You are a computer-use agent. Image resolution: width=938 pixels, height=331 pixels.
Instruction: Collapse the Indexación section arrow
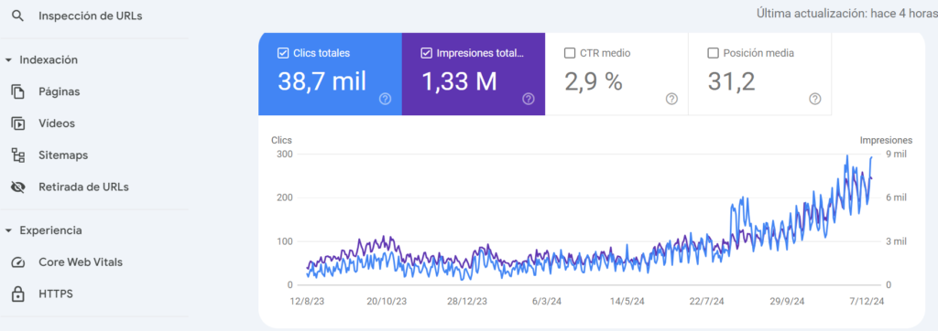(8, 60)
